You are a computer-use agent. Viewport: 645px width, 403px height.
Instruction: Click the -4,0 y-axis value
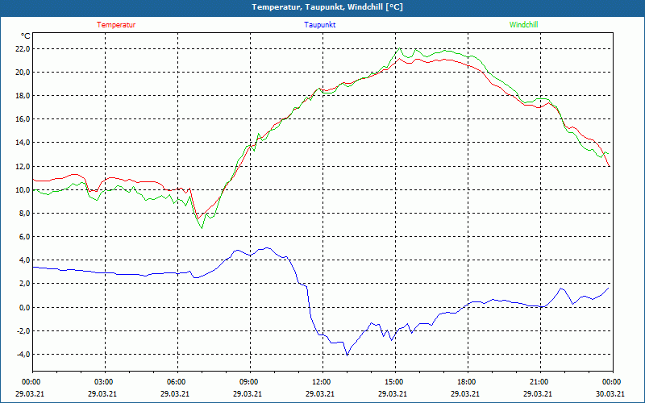(23, 355)
